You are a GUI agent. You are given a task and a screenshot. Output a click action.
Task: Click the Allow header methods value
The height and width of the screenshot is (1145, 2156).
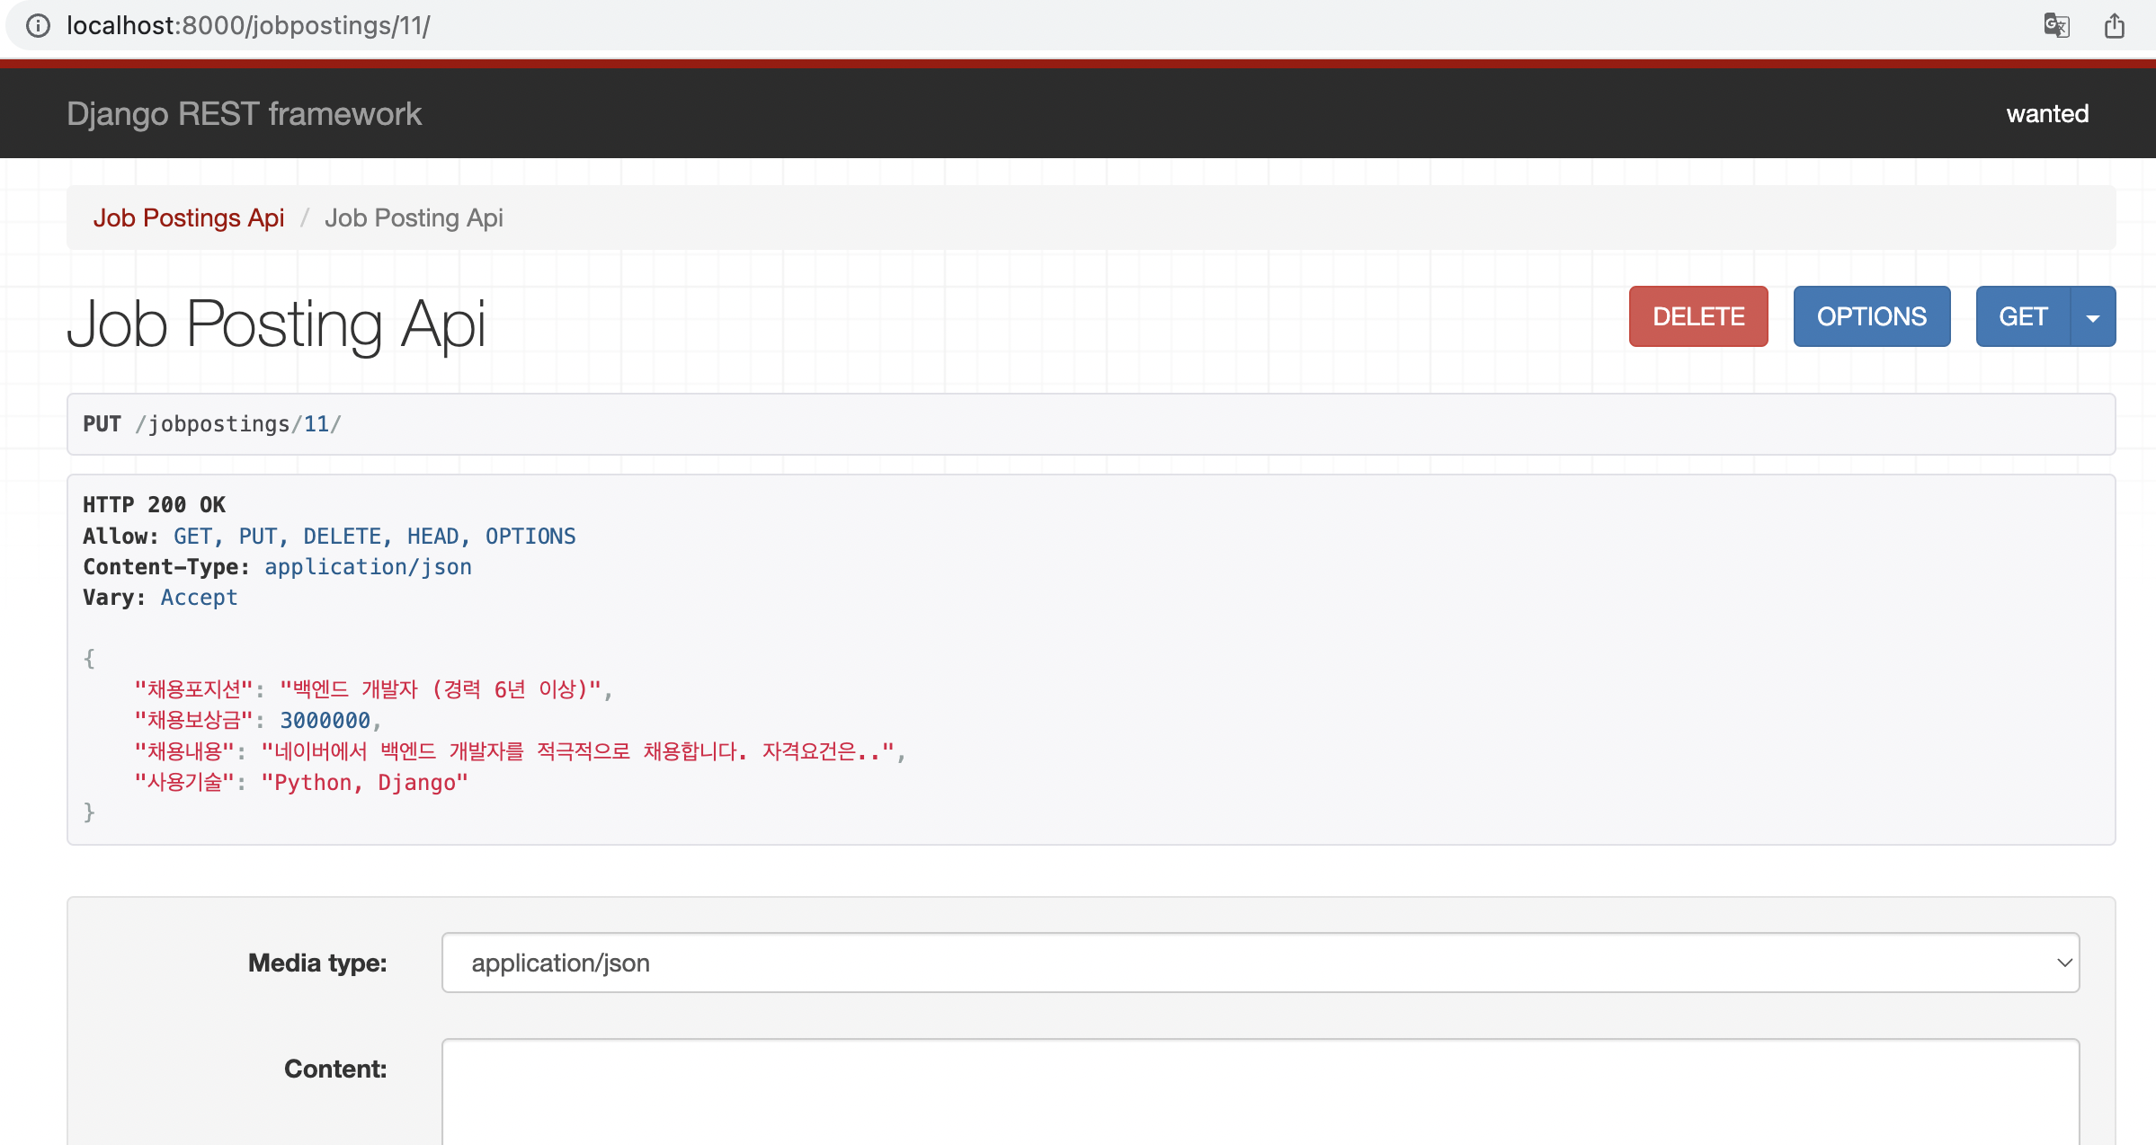coord(374,537)
